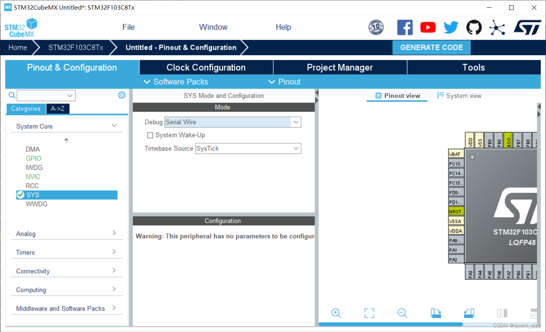Open the GitHub link icon
This screenshot has height=332, width=546.
pos(474,27)
